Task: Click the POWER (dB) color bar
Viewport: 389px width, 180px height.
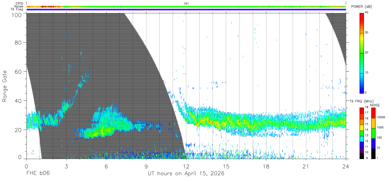Action: [x=362, y=53]
